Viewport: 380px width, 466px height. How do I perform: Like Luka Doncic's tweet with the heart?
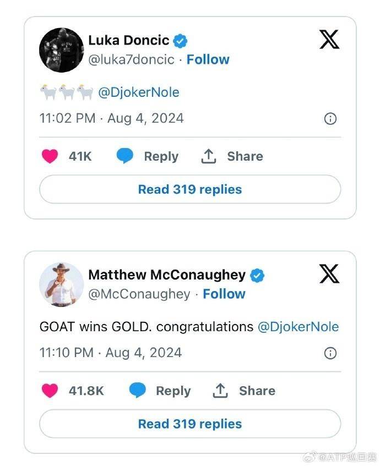50,156
